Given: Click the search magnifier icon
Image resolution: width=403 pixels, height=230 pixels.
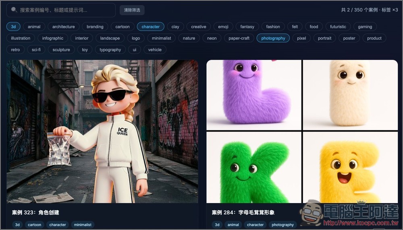Looking at the screenshot, I should coord(14,10).
